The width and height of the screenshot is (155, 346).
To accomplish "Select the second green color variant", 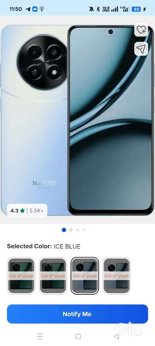I will [x=53, y=276].
